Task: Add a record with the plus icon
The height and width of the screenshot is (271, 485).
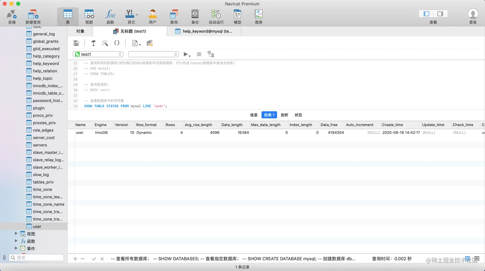Action: (x=75, y=259)
